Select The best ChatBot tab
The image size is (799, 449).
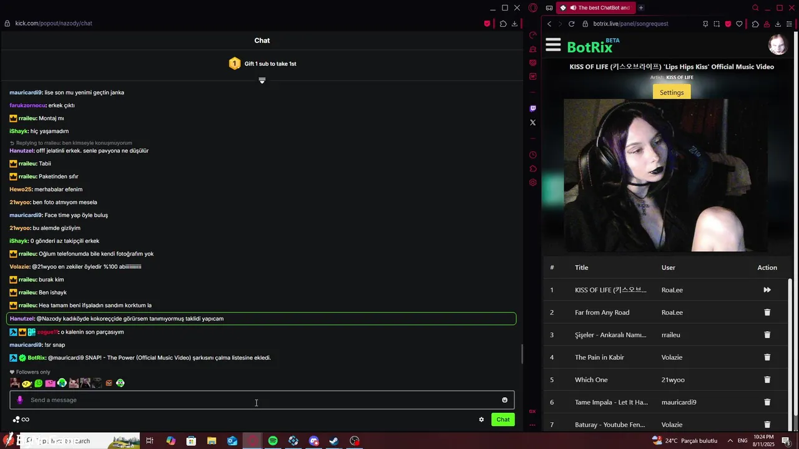pyautogui.click(x=596, y=8)
